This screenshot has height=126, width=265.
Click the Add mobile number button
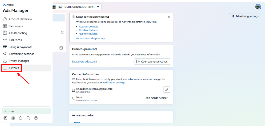pos(156,98)
